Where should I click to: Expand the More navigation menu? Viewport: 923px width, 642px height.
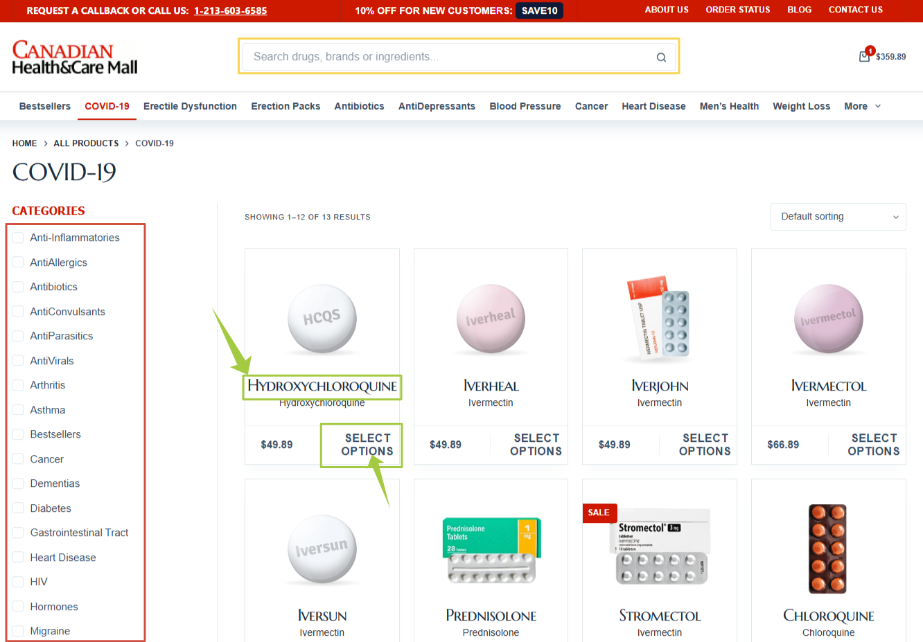pos(862,106)
